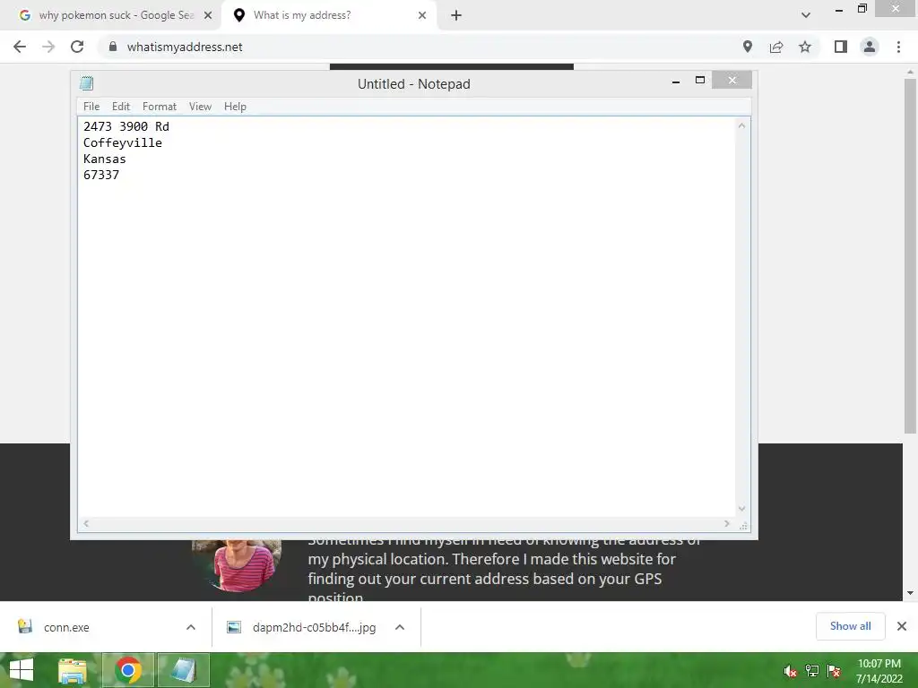Open Chrome side panel
Image resolution: width=918 pixels, height=688 pixels.
coord(841,47)
